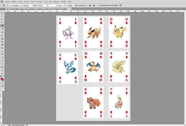Viewport: 186px width, 126px height.
Task: Open the Fenêtre menu
Action: [64, 2]
